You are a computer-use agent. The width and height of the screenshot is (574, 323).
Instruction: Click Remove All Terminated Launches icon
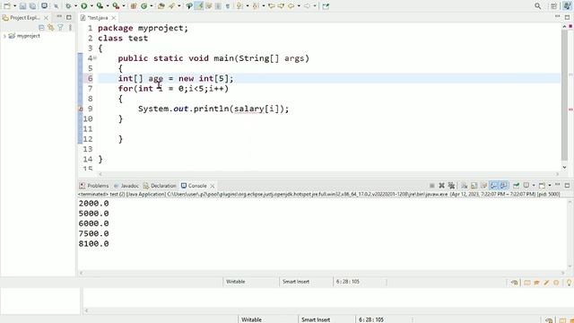[x=451, y=186]
